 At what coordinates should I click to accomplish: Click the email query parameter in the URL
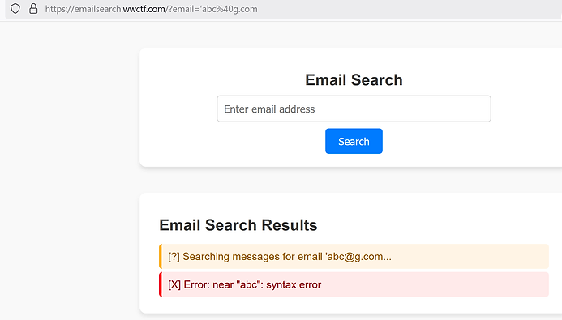213,9
